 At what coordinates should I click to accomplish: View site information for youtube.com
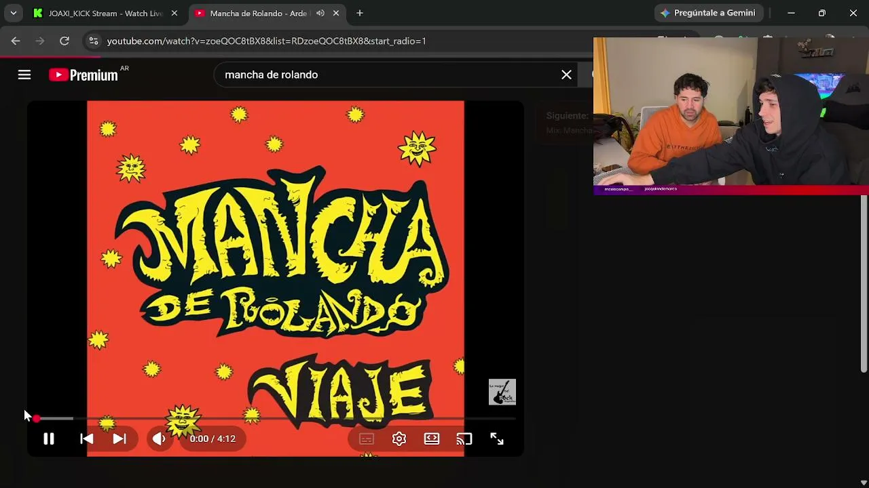[94, 41]
